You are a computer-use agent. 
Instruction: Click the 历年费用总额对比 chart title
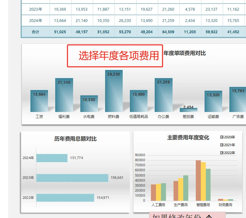tap(75, 139)
